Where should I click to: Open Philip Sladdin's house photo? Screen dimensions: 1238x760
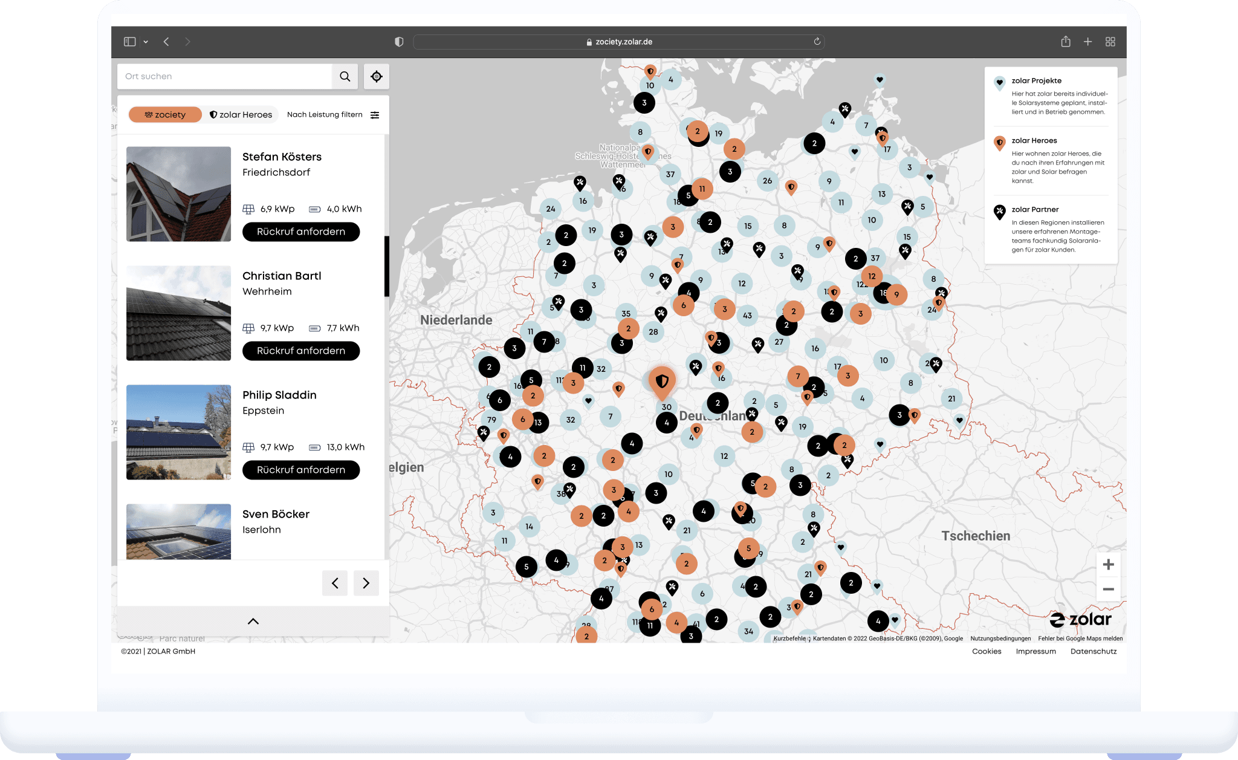[x=178, y=432]
